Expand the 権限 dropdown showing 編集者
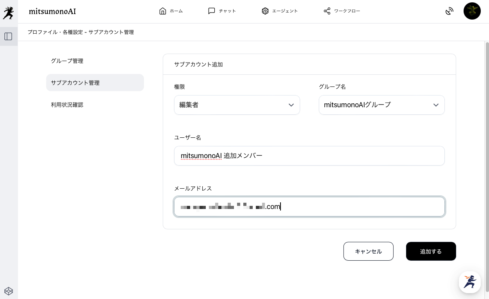489x299 pixels. [x=237, y=105]
